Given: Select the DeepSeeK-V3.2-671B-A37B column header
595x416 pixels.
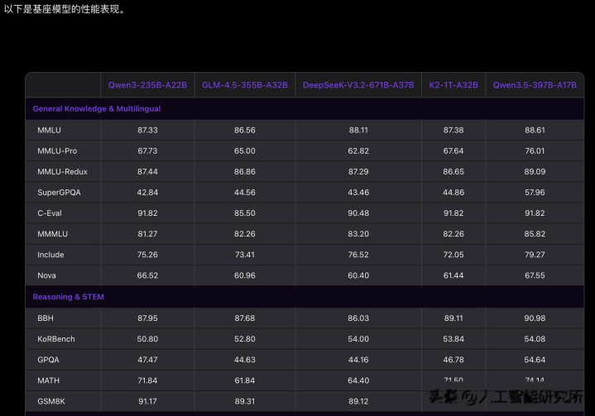Looking at the screenshot, I should (357, 85).
